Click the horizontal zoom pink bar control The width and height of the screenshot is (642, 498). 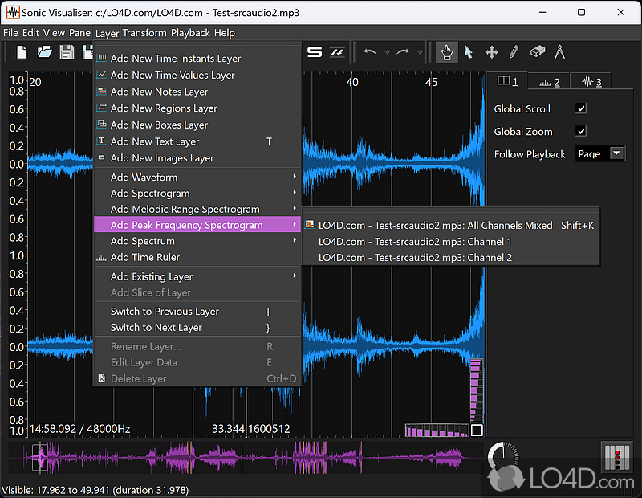point(437,431)
